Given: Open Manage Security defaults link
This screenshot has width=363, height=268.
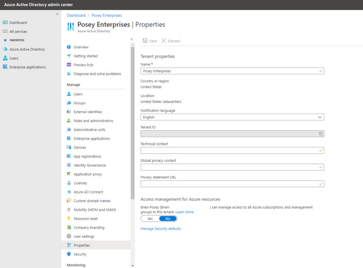Looking at the screenshot, I should pyautogui.click(x=161, y=228).
